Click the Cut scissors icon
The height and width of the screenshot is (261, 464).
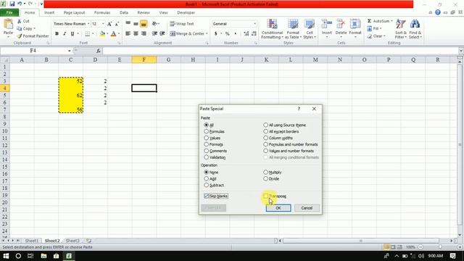tap(20, 21)
